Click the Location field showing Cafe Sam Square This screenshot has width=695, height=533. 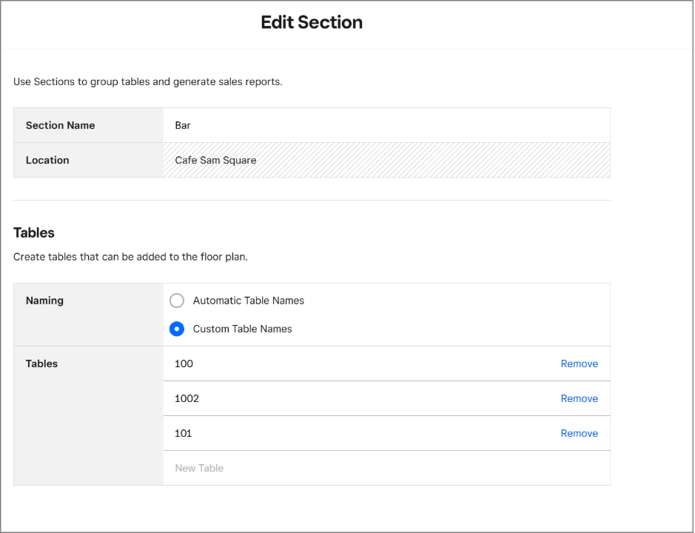coord(385,160)
